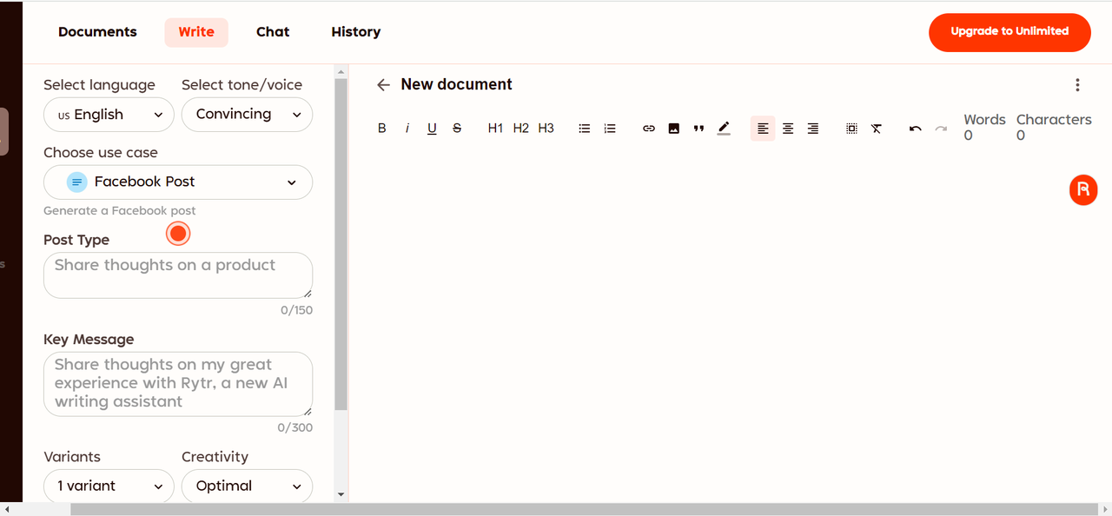Align text center
This screenshot has height=516, width=1112.
click(788, 129)
